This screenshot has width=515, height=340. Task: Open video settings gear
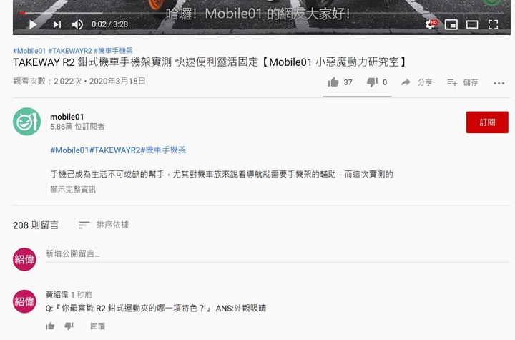pos(431,24)
